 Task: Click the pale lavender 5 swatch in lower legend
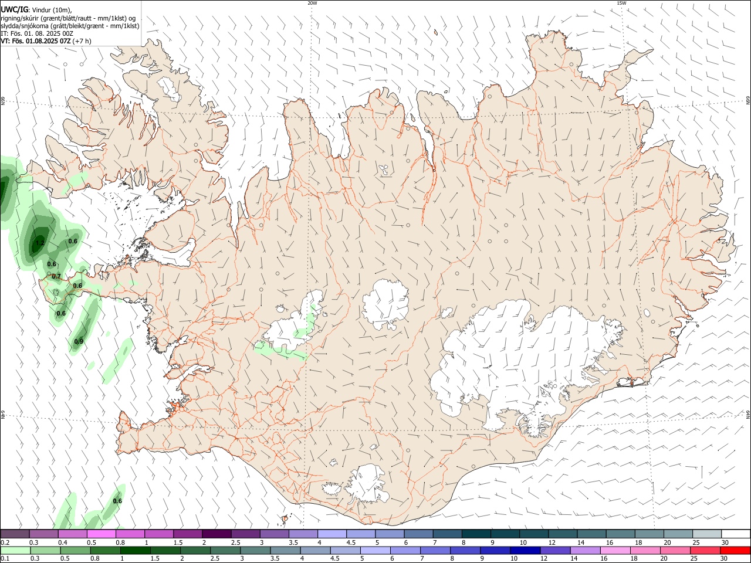[x=375, y=550]
